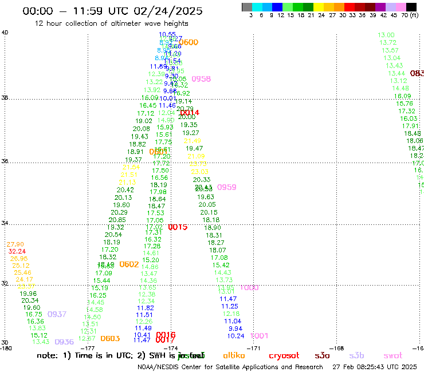
Task: Click the wave height value '20.15'
Action: (x=209, y=212)
